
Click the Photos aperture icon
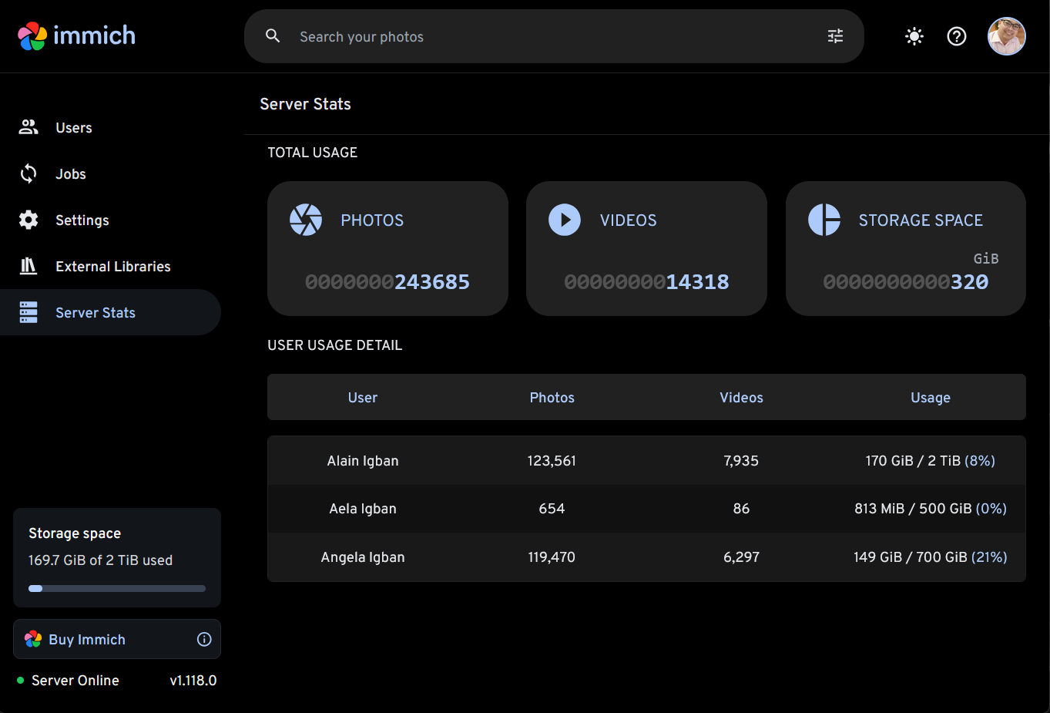pyautogui.click(x=306, y=220)
